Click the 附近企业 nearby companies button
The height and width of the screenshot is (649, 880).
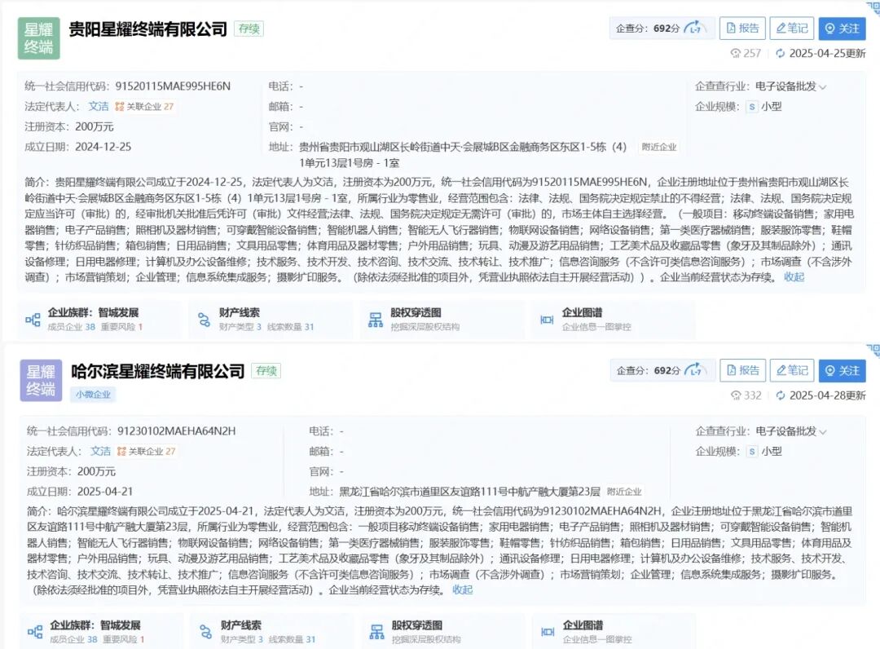657,147
